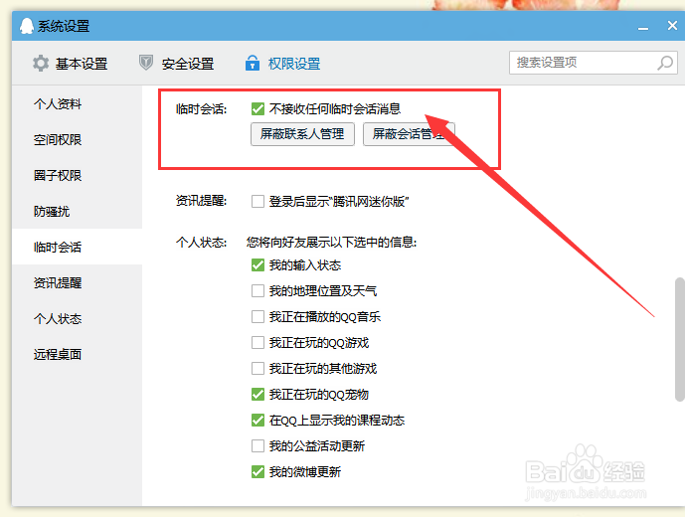Open the 基本设置 tab
685x517 pixels.
70,64
